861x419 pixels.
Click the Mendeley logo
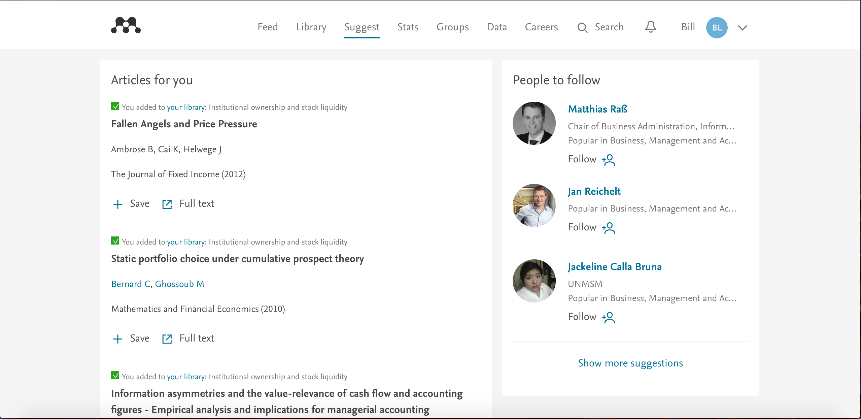[x=125, y=26]
